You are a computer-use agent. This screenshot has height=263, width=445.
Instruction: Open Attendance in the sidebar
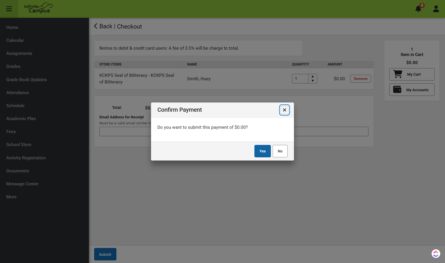[18, 93]
